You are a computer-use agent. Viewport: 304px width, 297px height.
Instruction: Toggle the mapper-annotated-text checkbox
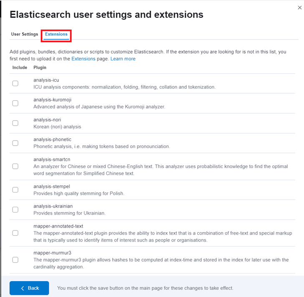point(15,233)
